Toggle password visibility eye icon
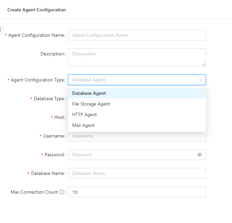The height and width of the screenshot is (223, 232). coord(200,155)
